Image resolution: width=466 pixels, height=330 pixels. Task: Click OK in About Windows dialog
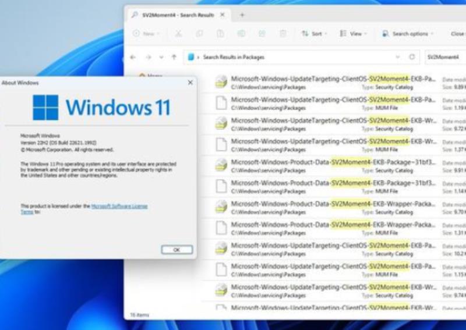(x=177, y=250)
